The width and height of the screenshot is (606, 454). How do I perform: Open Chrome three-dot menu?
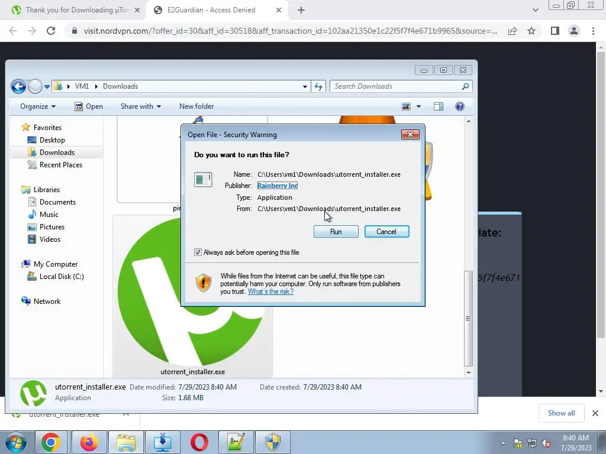pyautogui.click(x=593, y=31)
